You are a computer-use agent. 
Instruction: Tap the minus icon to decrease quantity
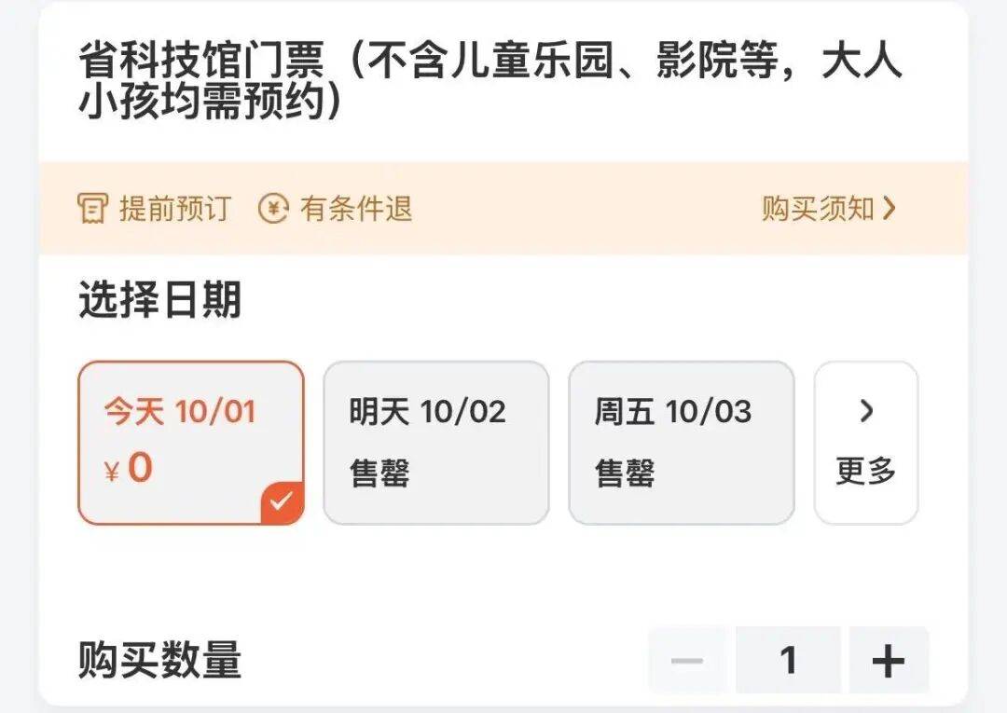(688, 660)
